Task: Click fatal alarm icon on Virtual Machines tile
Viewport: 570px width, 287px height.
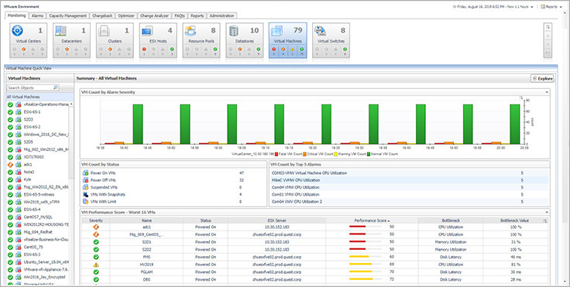Action: click(274, 49)
